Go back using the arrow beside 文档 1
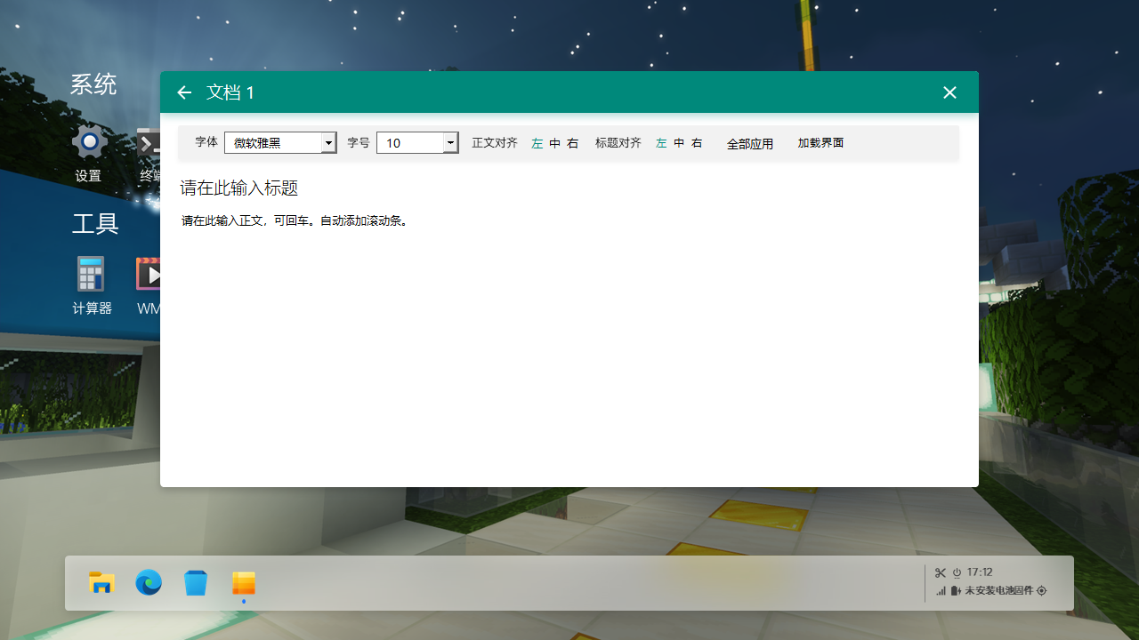The image size is (1139, 640). pos(184,92)
